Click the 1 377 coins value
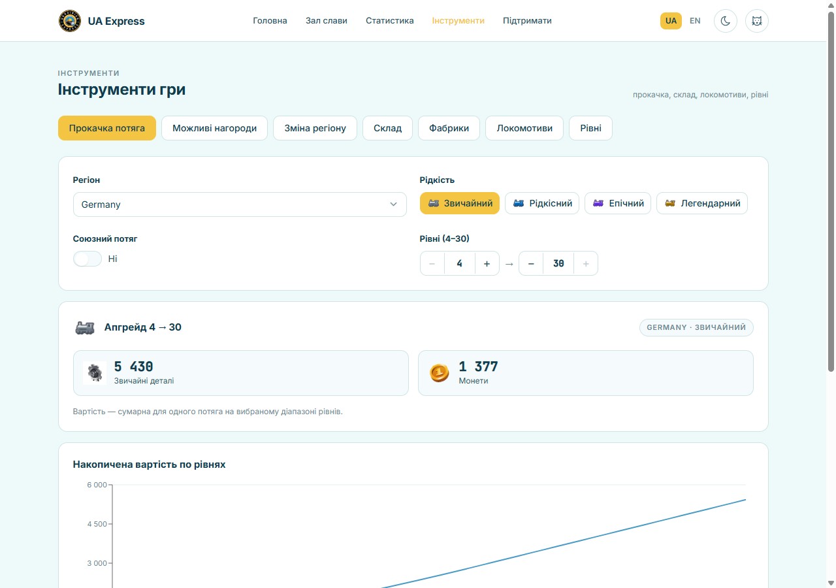 [x=478, y=367]
